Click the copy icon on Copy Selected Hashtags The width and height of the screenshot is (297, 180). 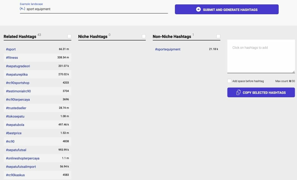238,93
